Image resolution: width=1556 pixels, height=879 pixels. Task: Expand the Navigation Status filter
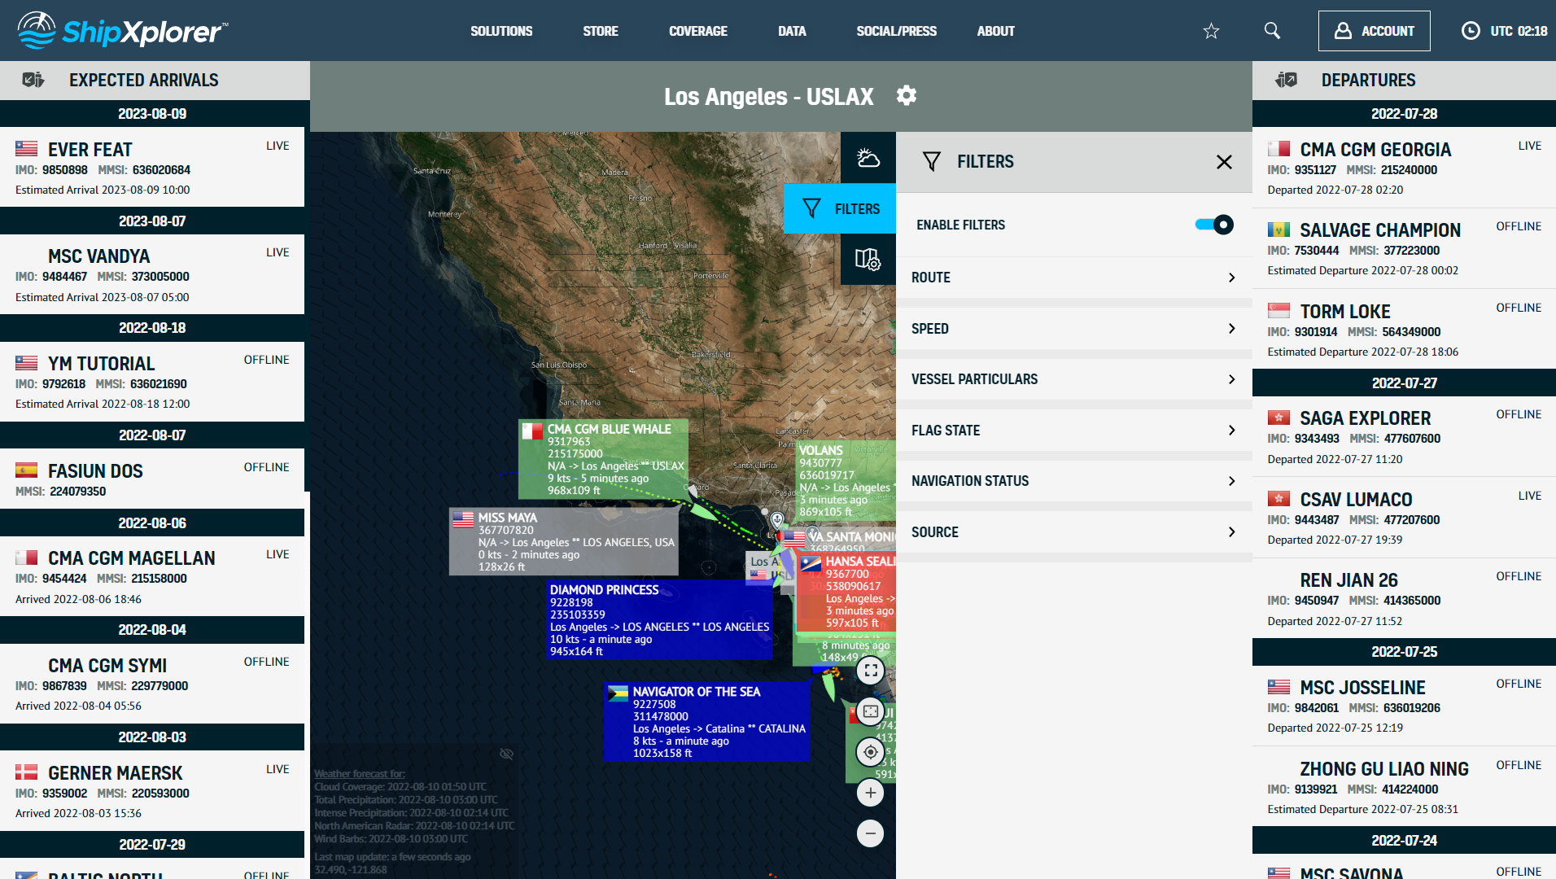(x=1073, y=481)
